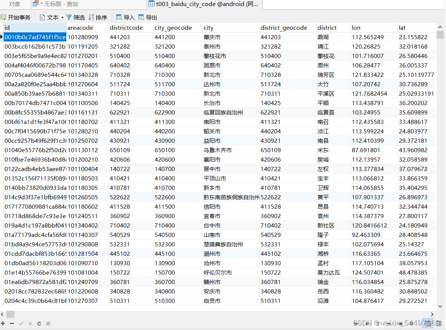Click the horizontal scrollbar thumb

pos(11,315)
